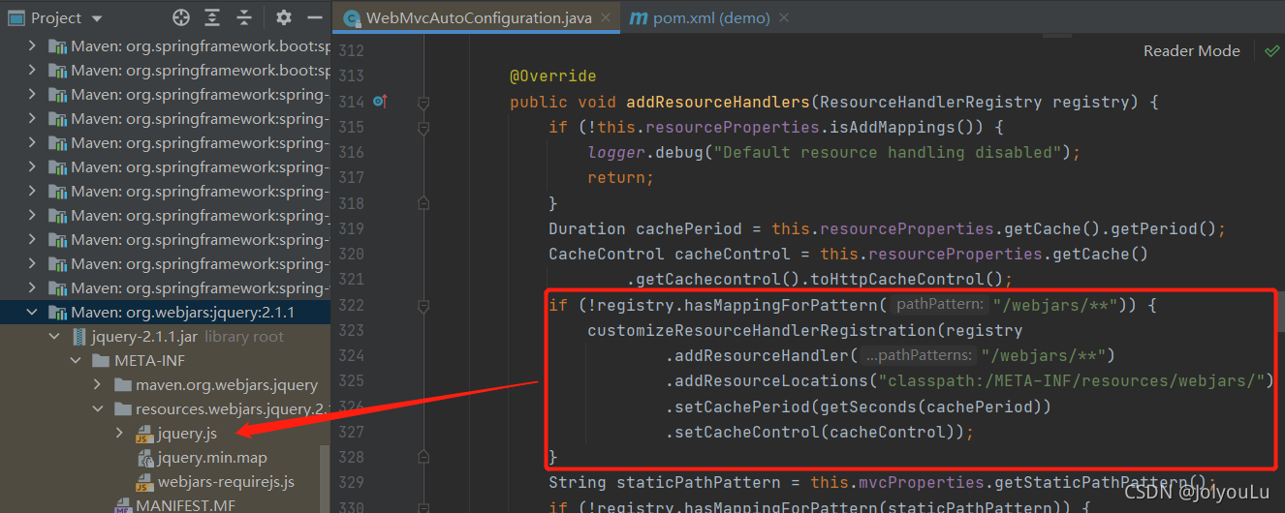
Task: Click the fold end marker at line 328
Action: [423, 457]
